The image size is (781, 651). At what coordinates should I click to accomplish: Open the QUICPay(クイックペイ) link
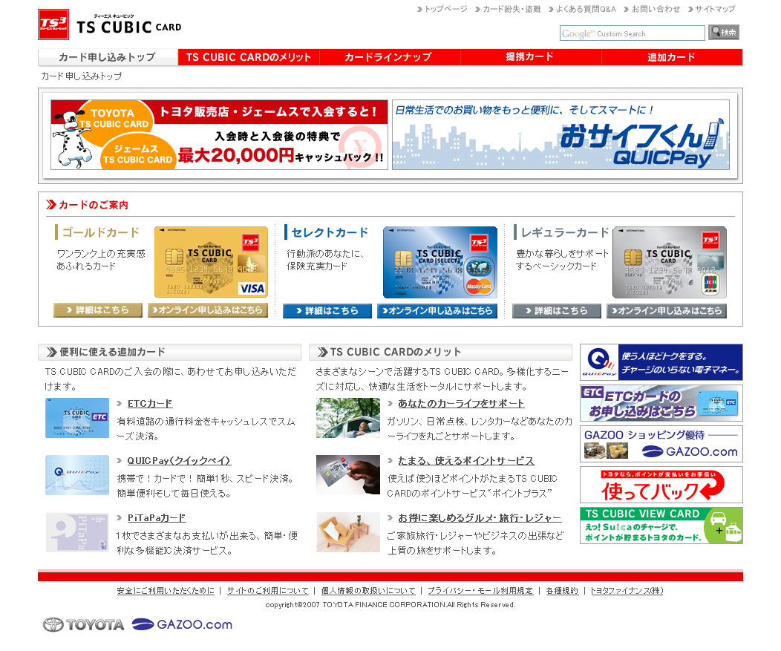pyautogui.click(x=179, y=460)
